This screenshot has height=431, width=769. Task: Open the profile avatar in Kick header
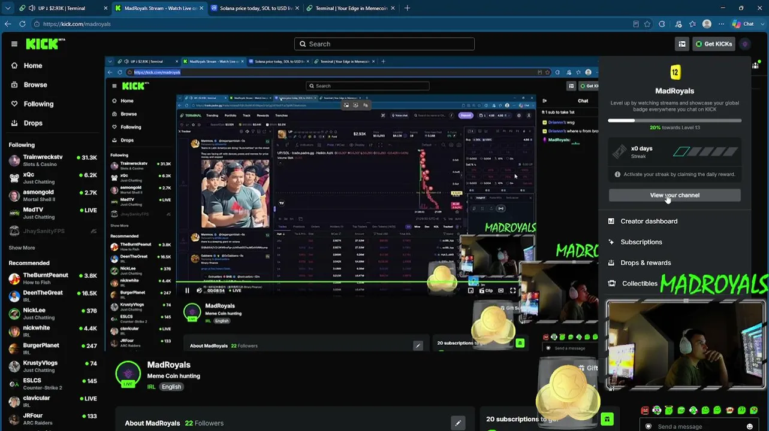pyautogui.click(x=745, y=44)
